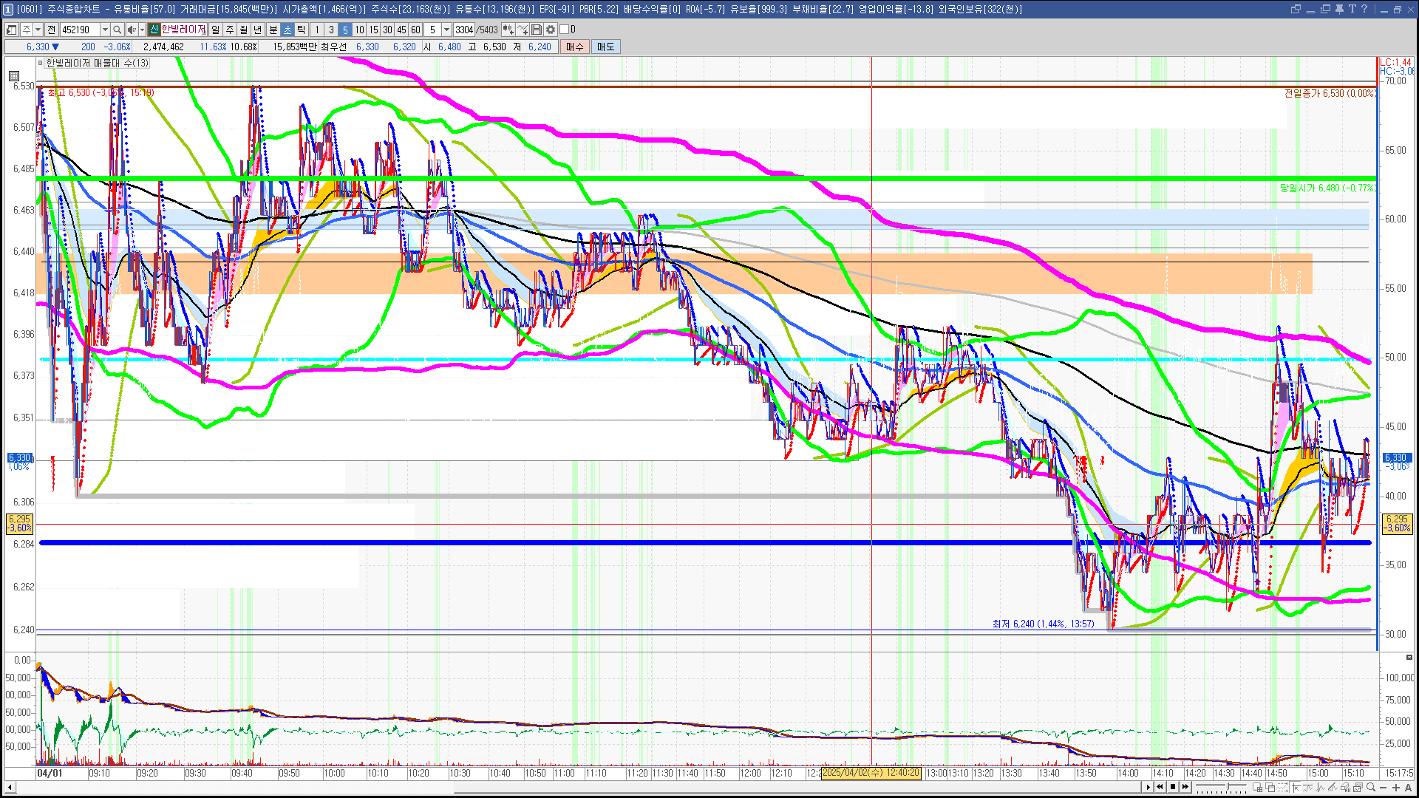Click the save chart floppy icon
The height and width of the screenshot is (798, 1419).
pos(537,30)
